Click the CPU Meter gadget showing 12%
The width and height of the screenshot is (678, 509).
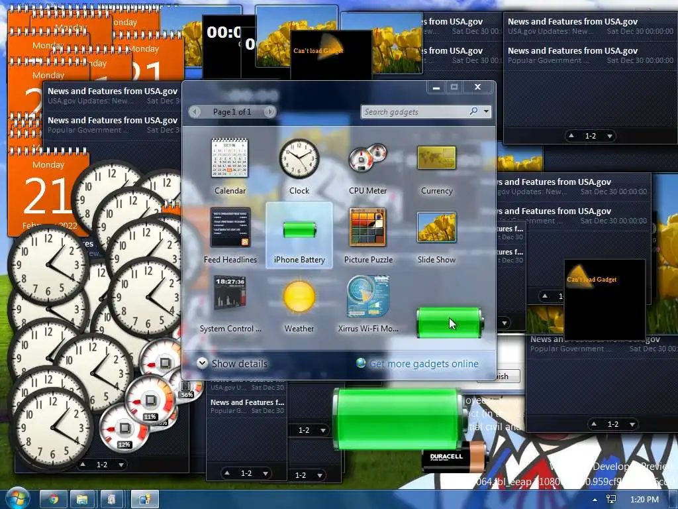tap(124, 427)
